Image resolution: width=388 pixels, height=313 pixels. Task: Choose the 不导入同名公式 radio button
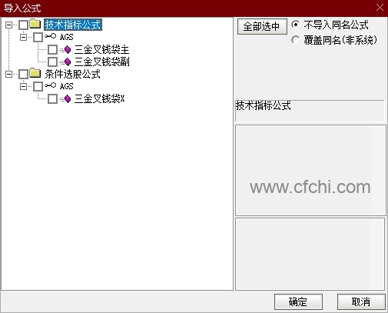click(x=295, y=25)
